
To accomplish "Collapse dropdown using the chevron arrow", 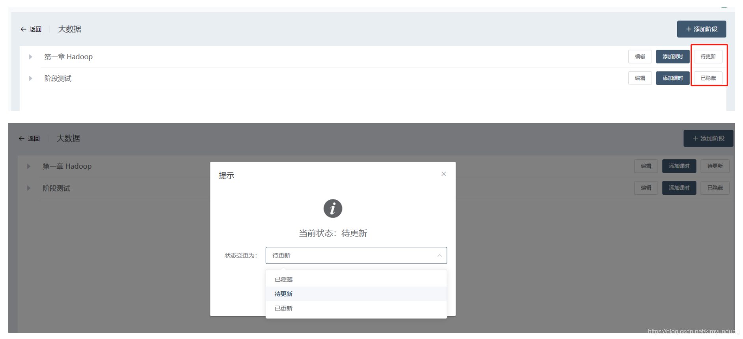I will pyautogui.click(x=439, y=255).
